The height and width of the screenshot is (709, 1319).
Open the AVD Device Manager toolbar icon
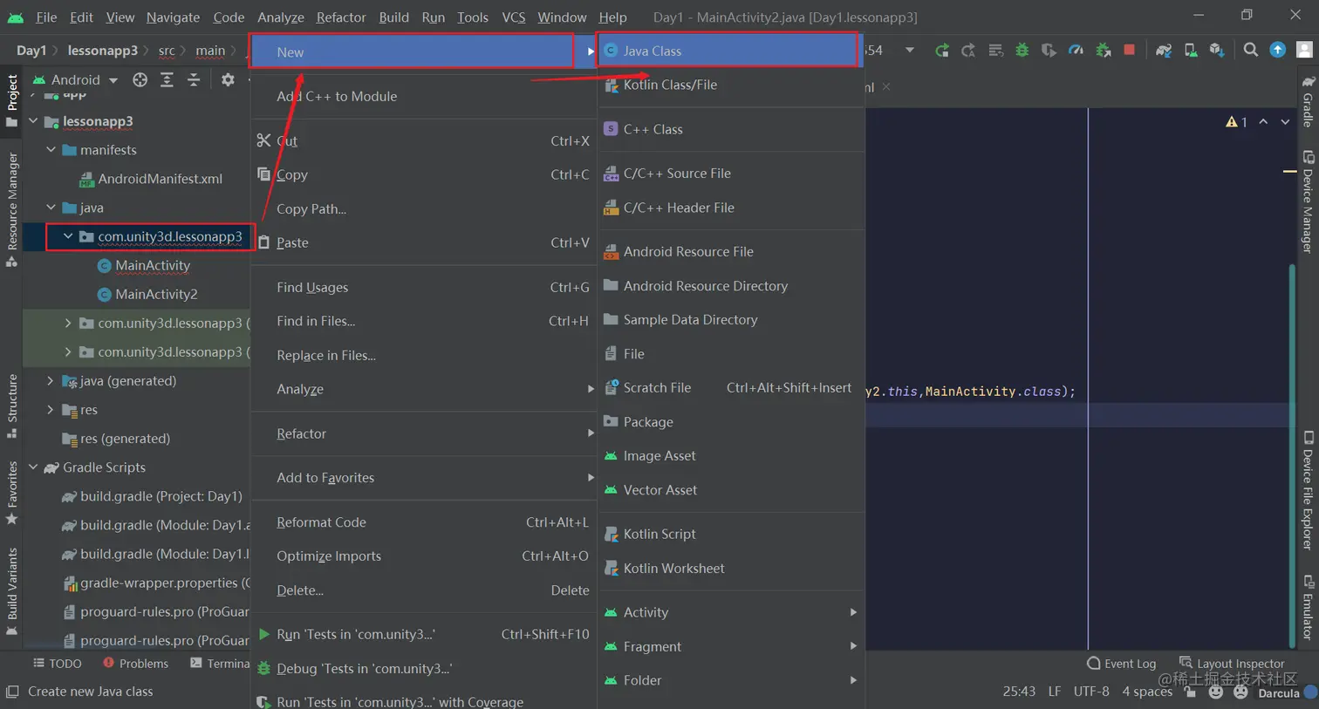[x=1190, y=51]
